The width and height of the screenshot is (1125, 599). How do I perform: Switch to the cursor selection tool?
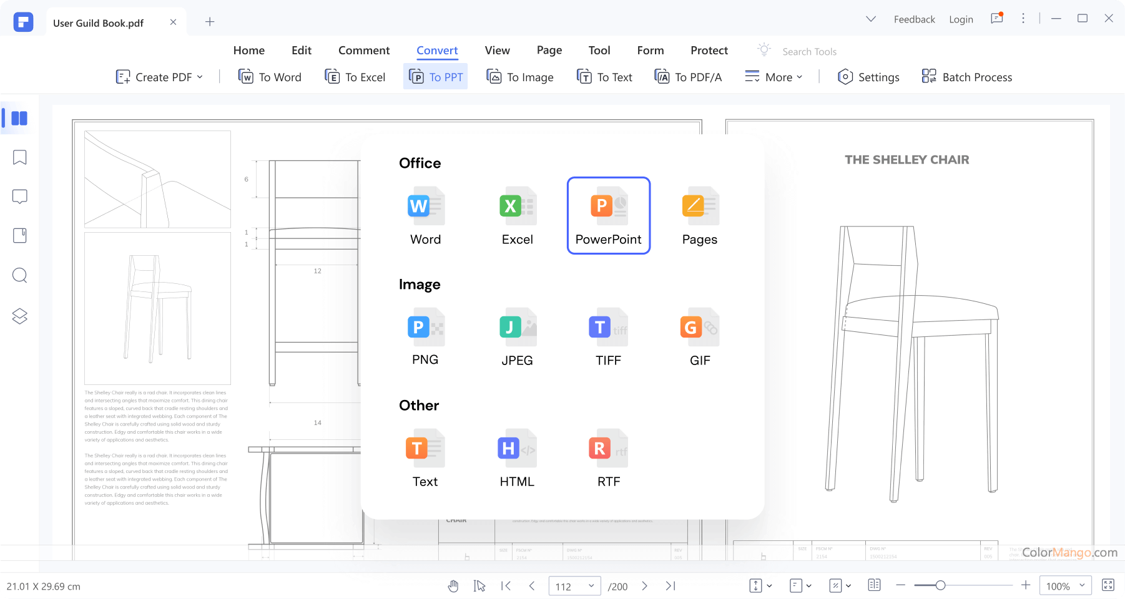click(479, 585)
